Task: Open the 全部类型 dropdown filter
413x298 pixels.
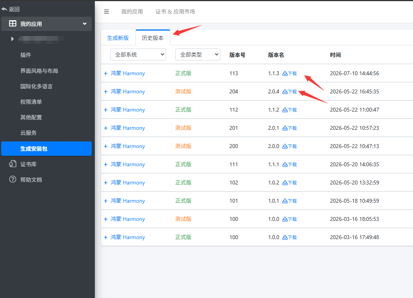Action: point(197,55)
